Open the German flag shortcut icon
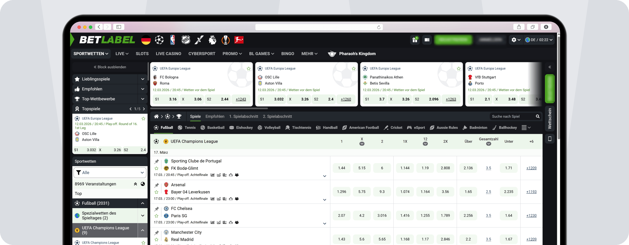The width and height of the screenshot is (629, 245). pos(146,40)
